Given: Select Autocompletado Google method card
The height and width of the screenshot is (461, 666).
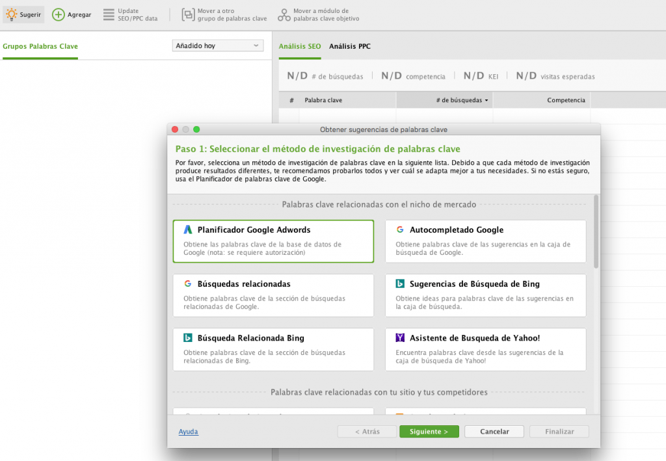Looking at the screenshot, I should [x=485, y=241].
